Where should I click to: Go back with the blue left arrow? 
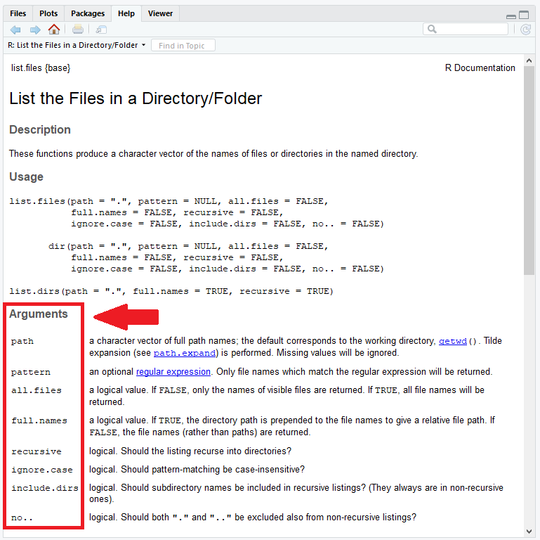point(15,30)
